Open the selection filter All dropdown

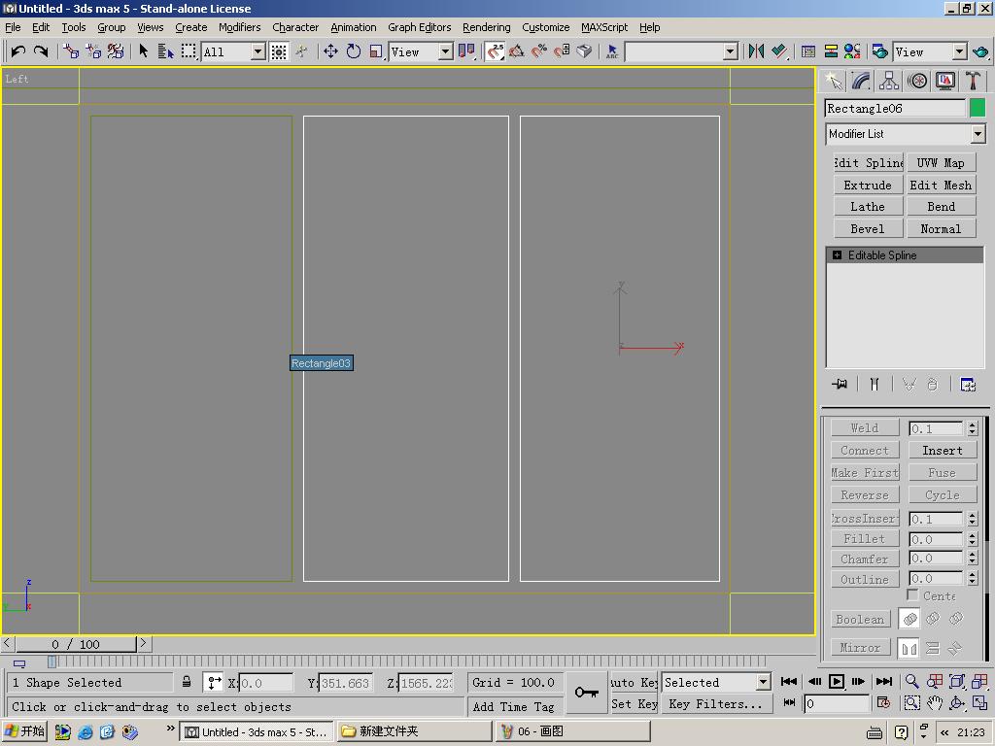(258, 52)
